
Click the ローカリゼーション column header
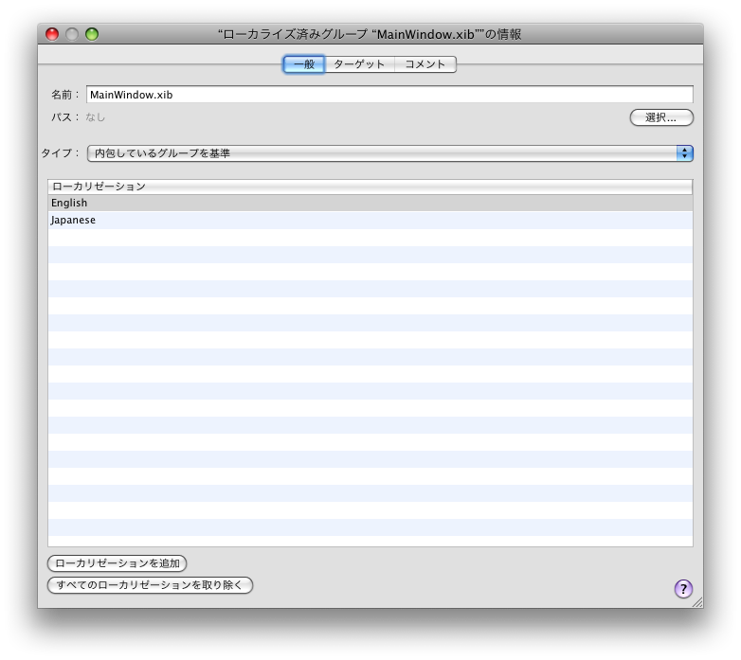[370, 187]
